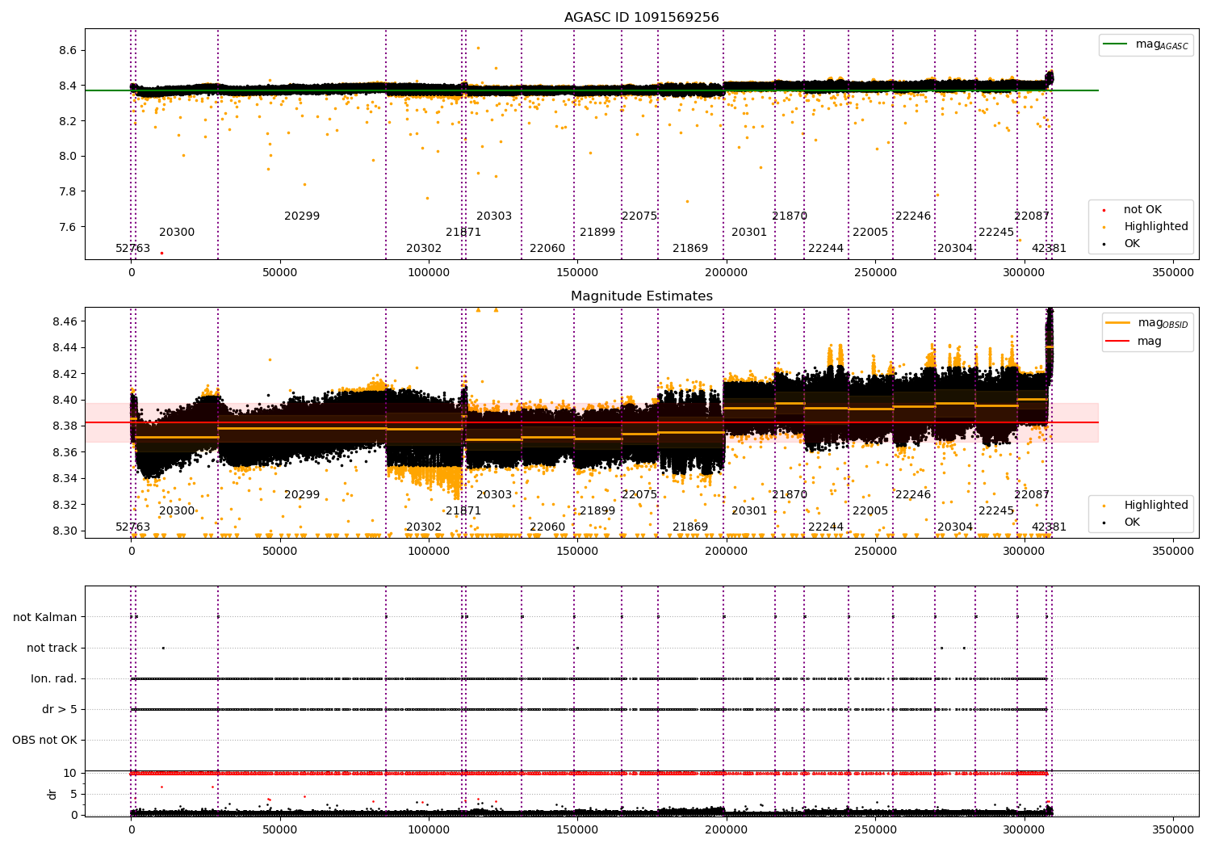Click the 8.6 y-axis tick label
The image size is (1211, 848).
point(68,50)
